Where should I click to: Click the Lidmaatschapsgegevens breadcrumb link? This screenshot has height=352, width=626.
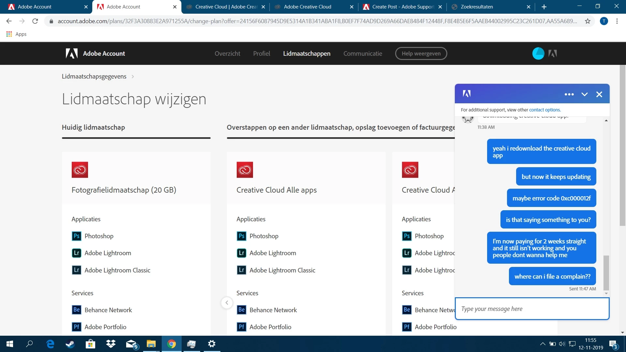94,76
